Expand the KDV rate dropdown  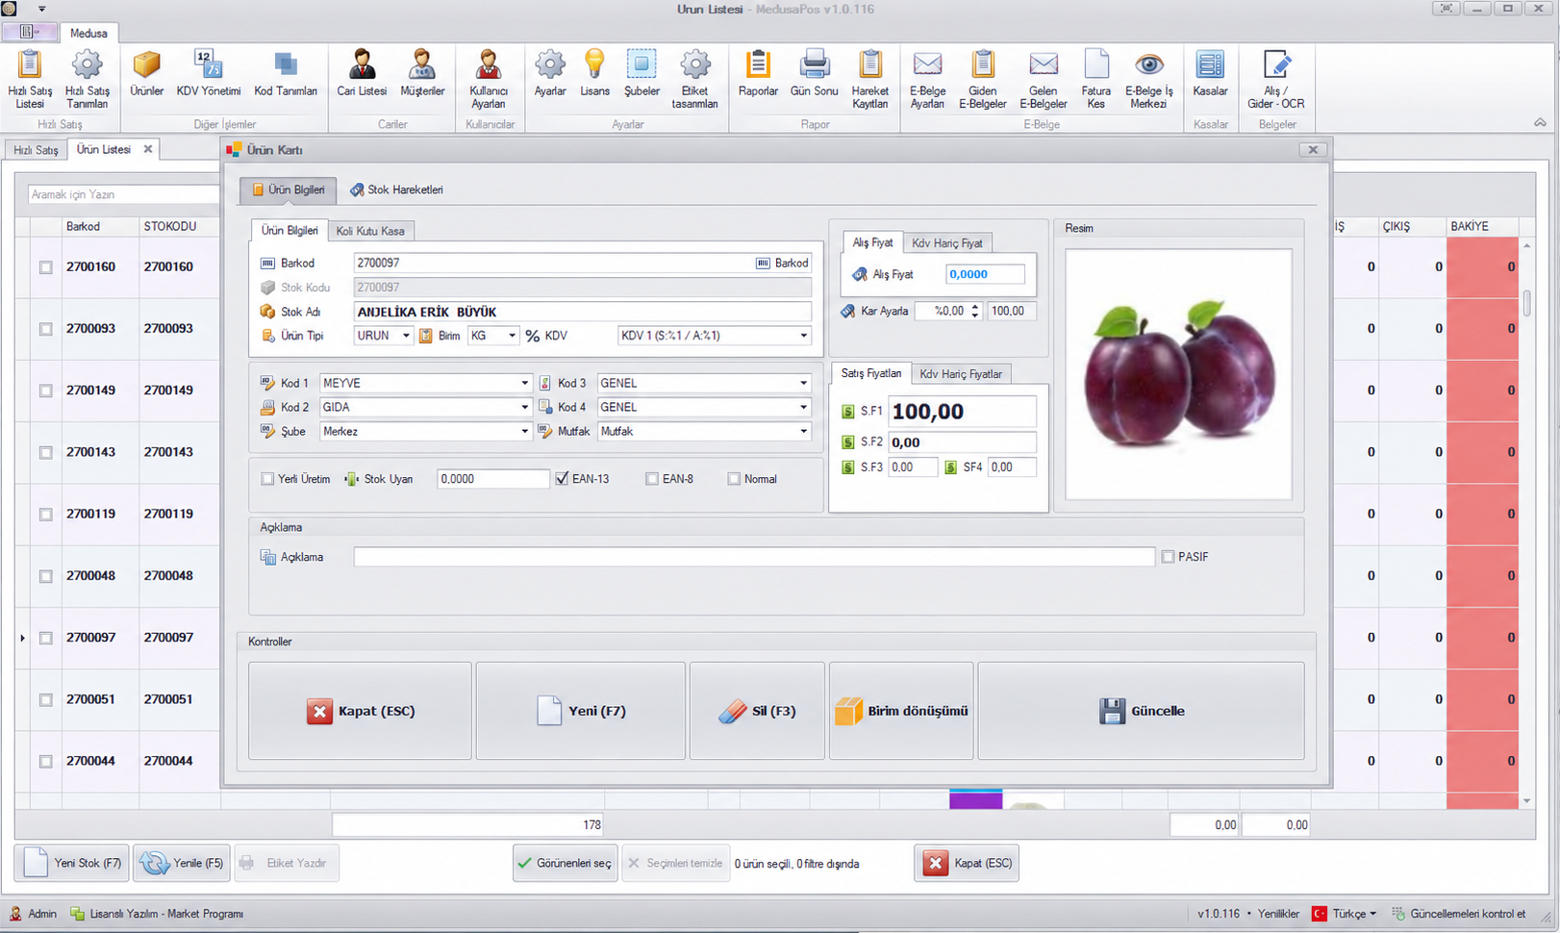(x=804, y=336)
